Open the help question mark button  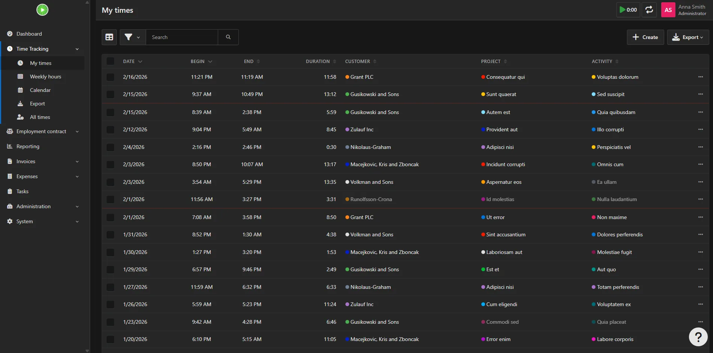(698, 337)
